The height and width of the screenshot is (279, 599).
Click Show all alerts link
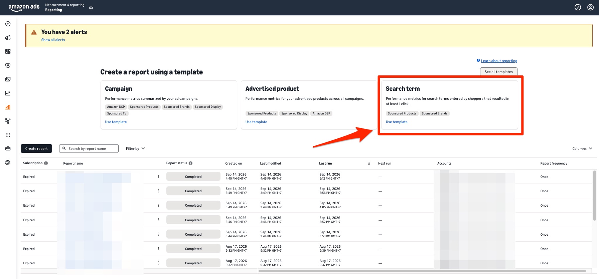53,40
